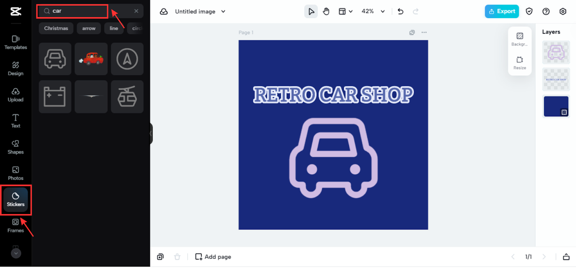Click the delete page trash icon
This screenshot has width=576, height=268.
click(177, 257)
